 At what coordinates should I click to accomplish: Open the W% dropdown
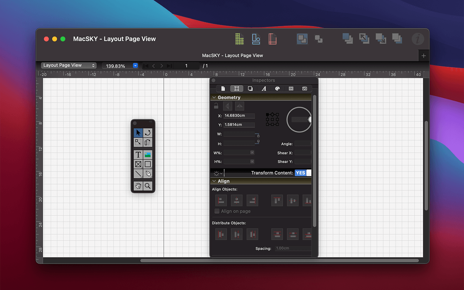click(252, 153)
